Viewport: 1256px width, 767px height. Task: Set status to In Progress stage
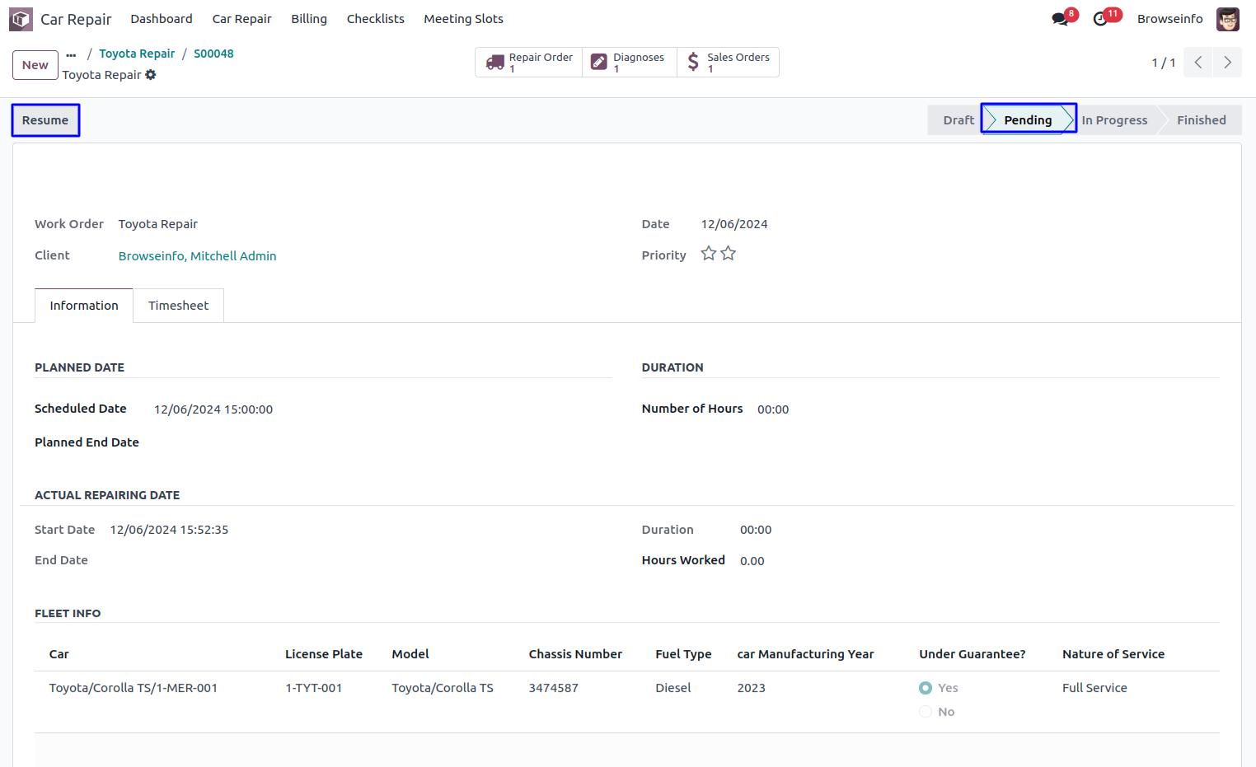click(1114, 120)
